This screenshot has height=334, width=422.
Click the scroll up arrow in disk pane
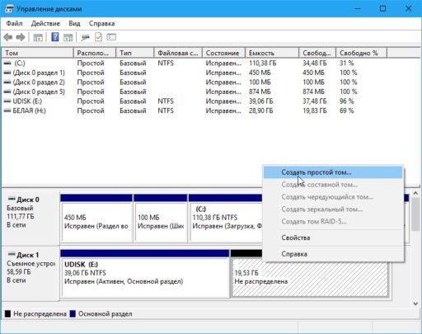pos(415,194)
